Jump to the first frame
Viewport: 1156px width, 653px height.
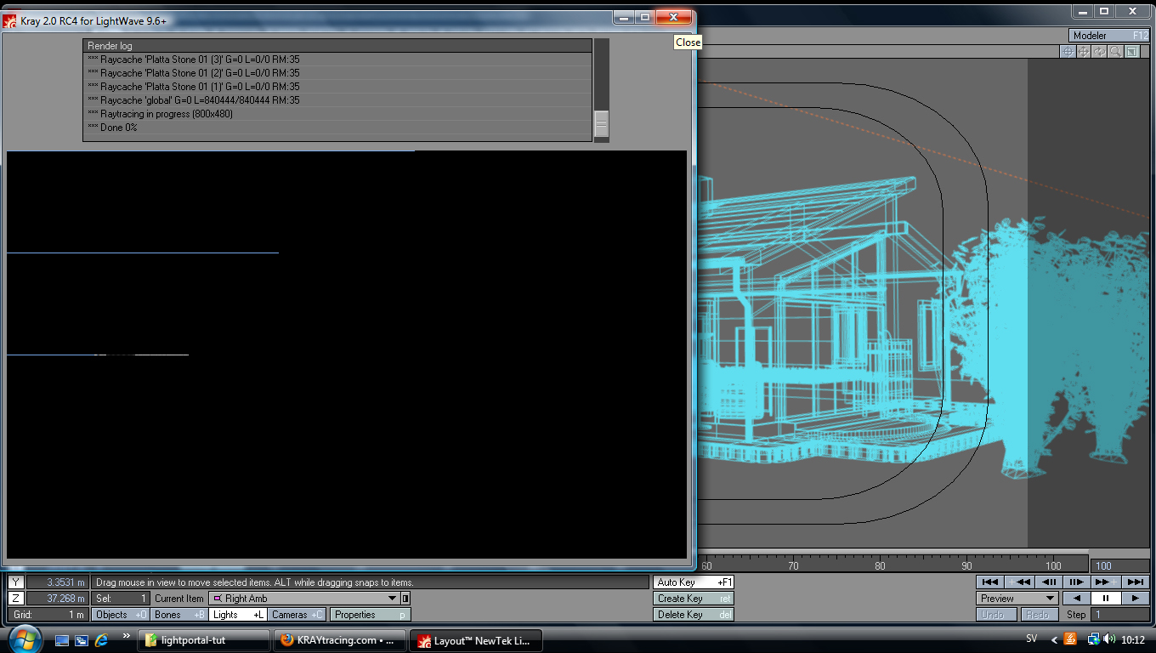pyautogui.click(x=989, y=582)
